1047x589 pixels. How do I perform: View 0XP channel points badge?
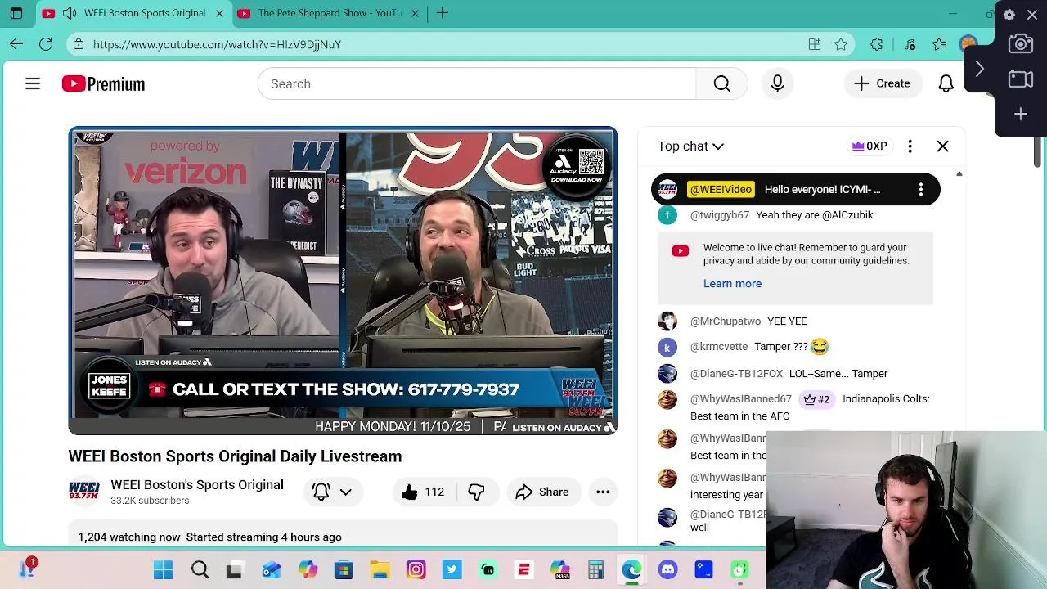(x=869, y=146)
